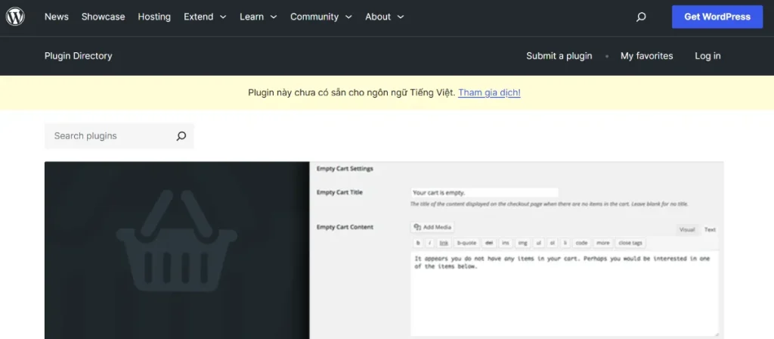774x339 pixels.
Task: Expand the Community menu
Action: coord(320,17)
